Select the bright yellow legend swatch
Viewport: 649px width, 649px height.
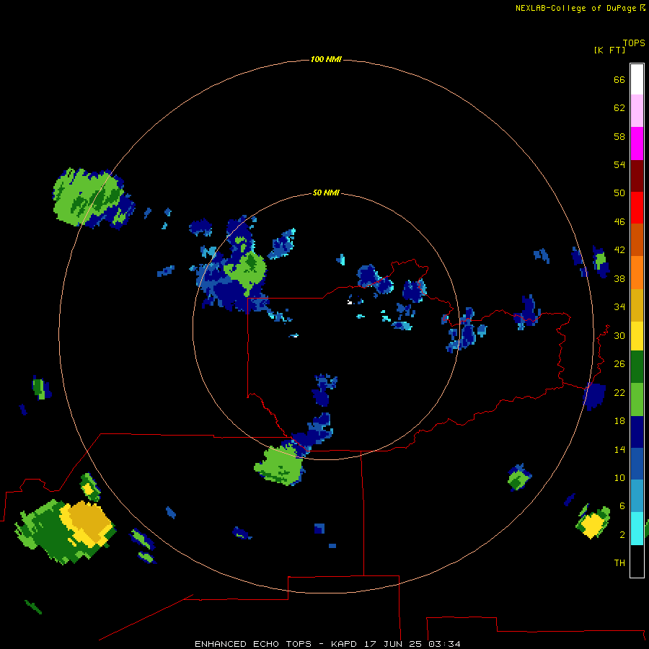[637, 335]
